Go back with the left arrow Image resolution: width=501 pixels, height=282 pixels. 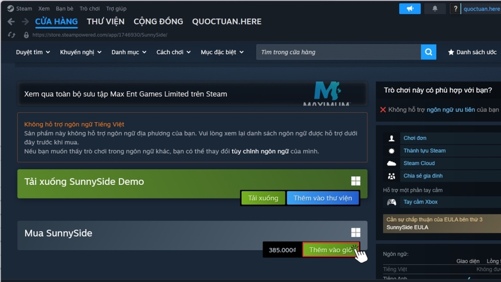(11, 22)
